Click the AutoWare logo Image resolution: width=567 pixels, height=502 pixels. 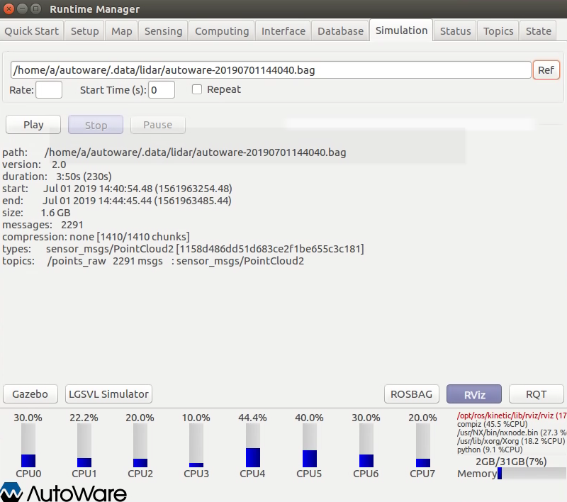(63, 492)
